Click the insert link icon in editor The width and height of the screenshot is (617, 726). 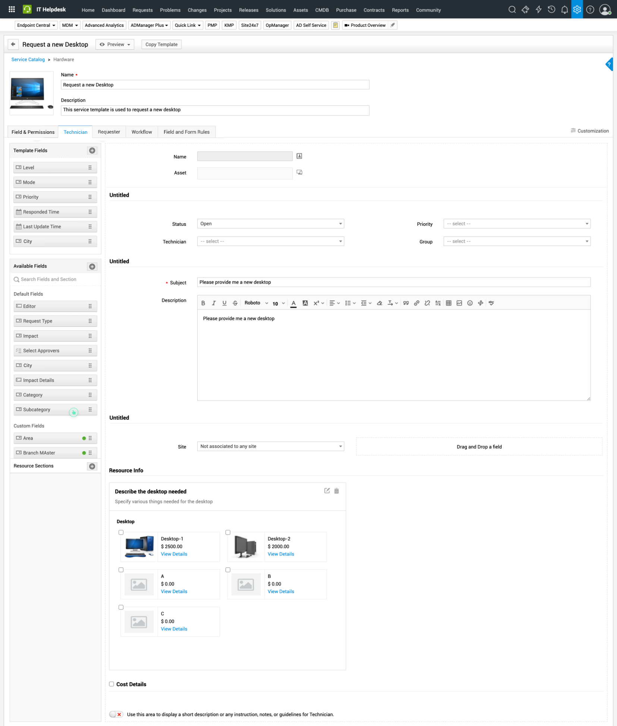coord(416,303)
